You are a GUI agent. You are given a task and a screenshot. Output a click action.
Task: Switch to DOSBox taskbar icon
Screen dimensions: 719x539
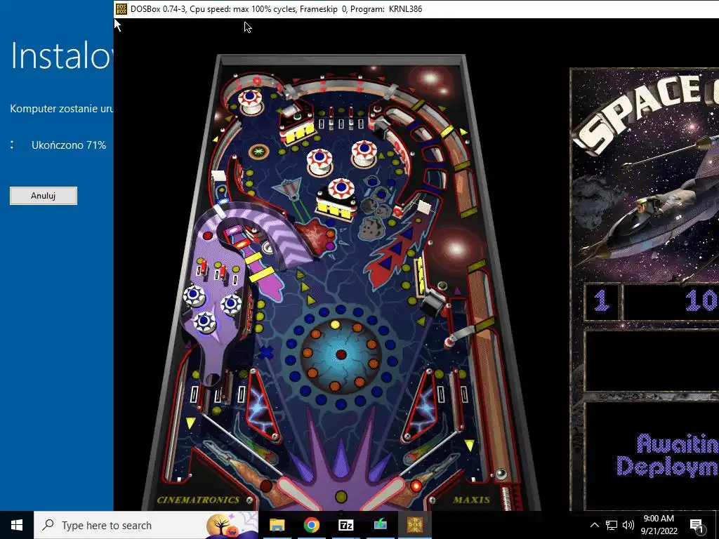coord(414,525)
